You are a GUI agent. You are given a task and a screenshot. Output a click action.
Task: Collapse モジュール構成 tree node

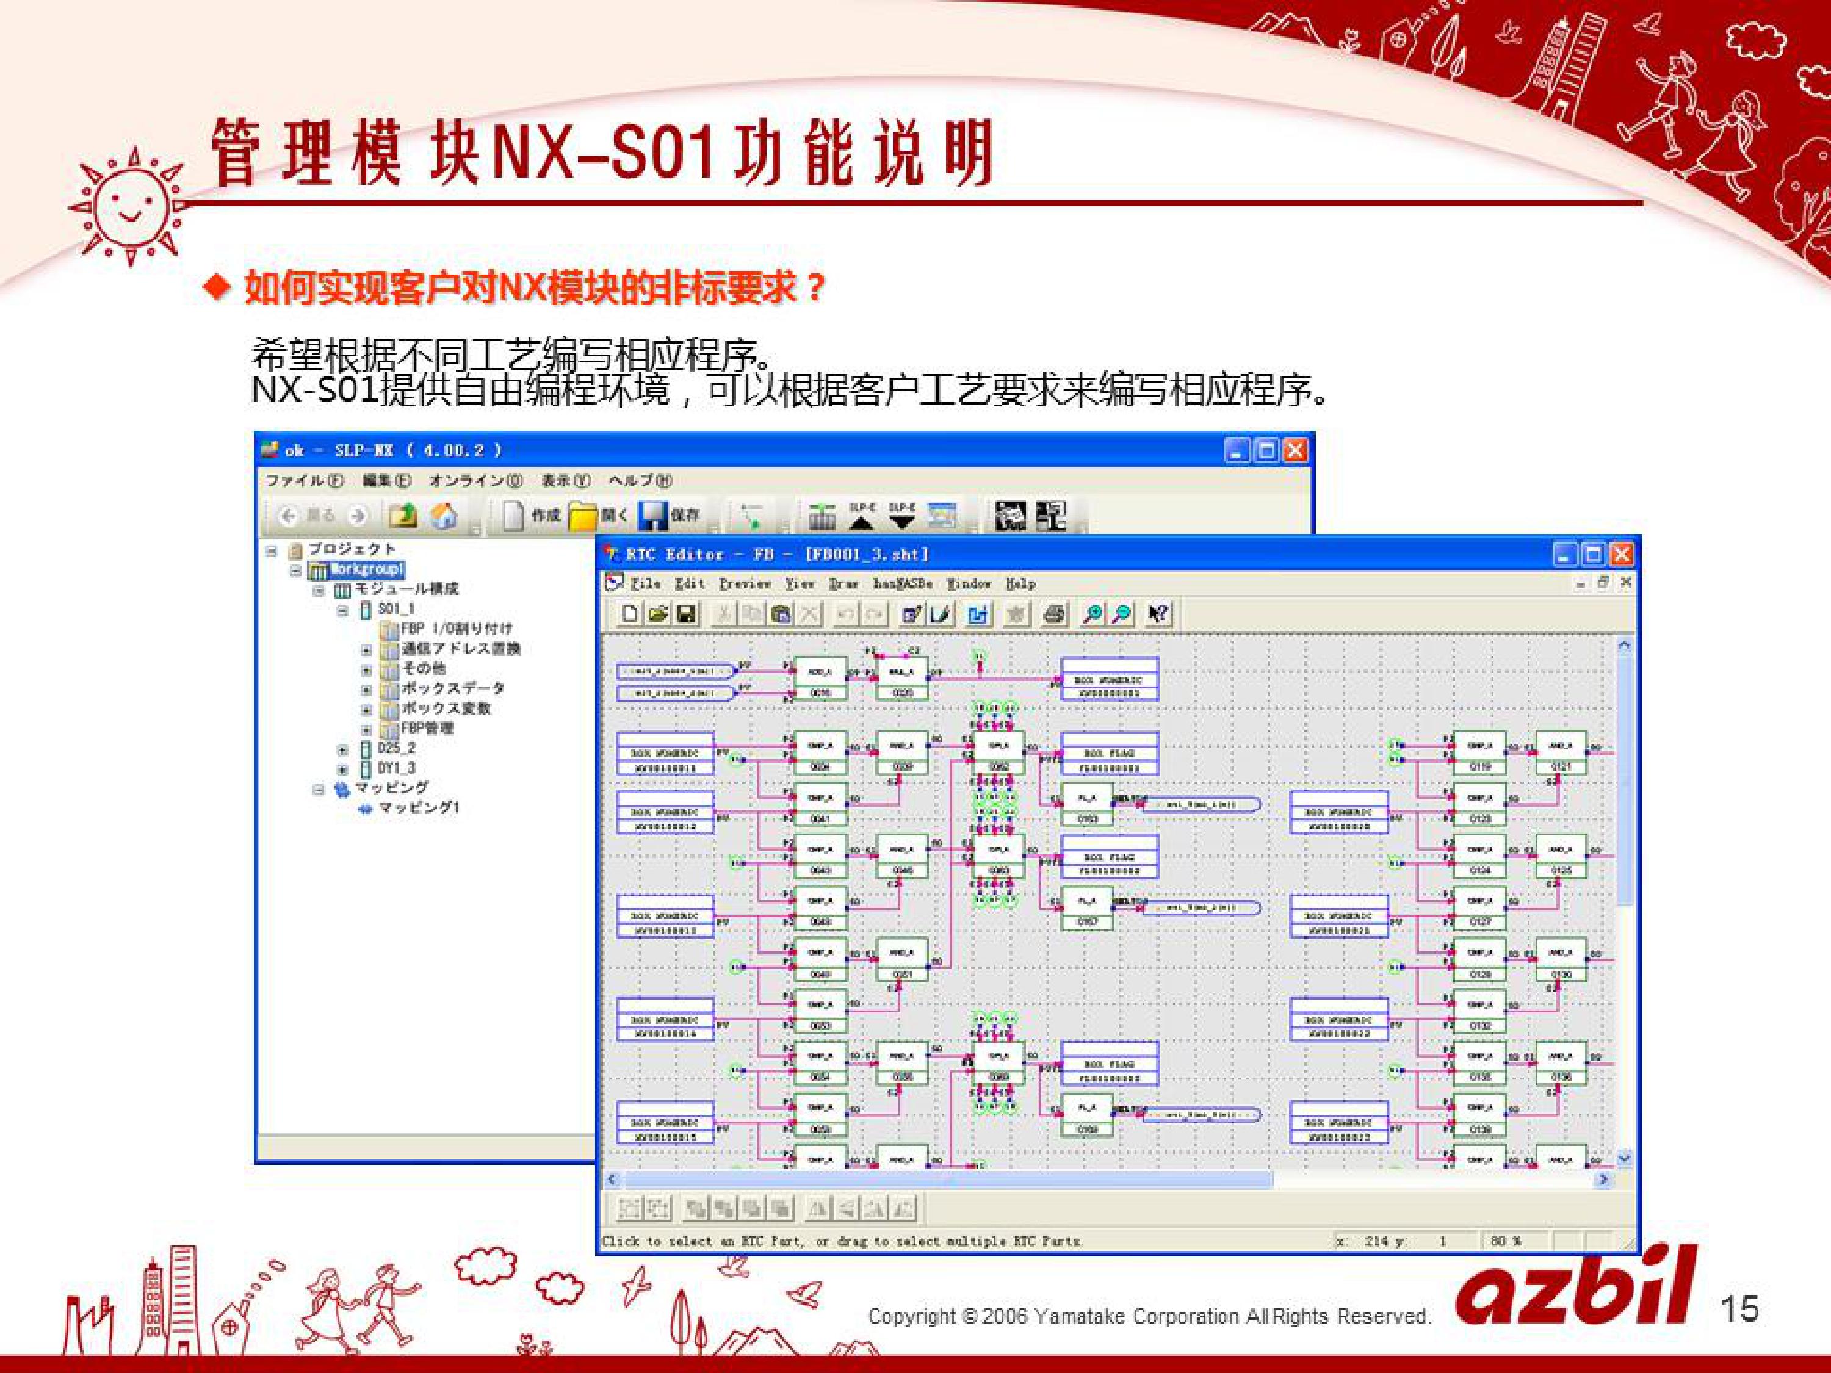click(x=319, y=590)
